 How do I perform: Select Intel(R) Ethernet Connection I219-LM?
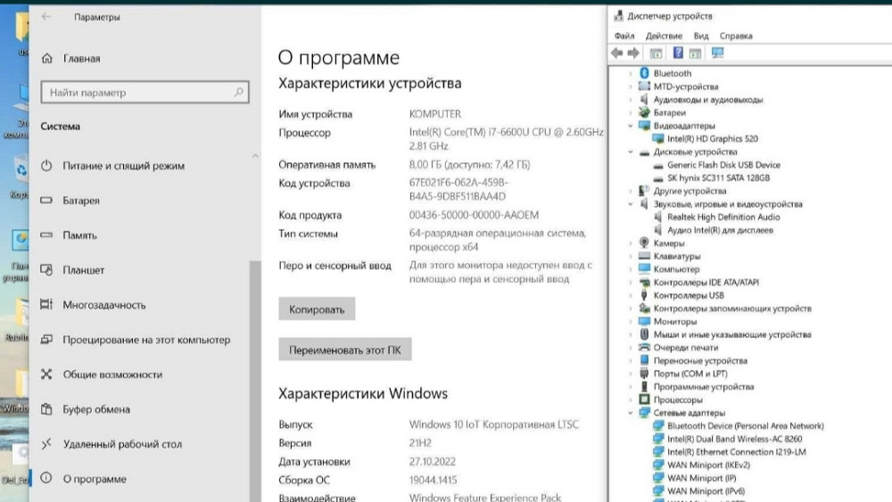[x=736, y=452]
